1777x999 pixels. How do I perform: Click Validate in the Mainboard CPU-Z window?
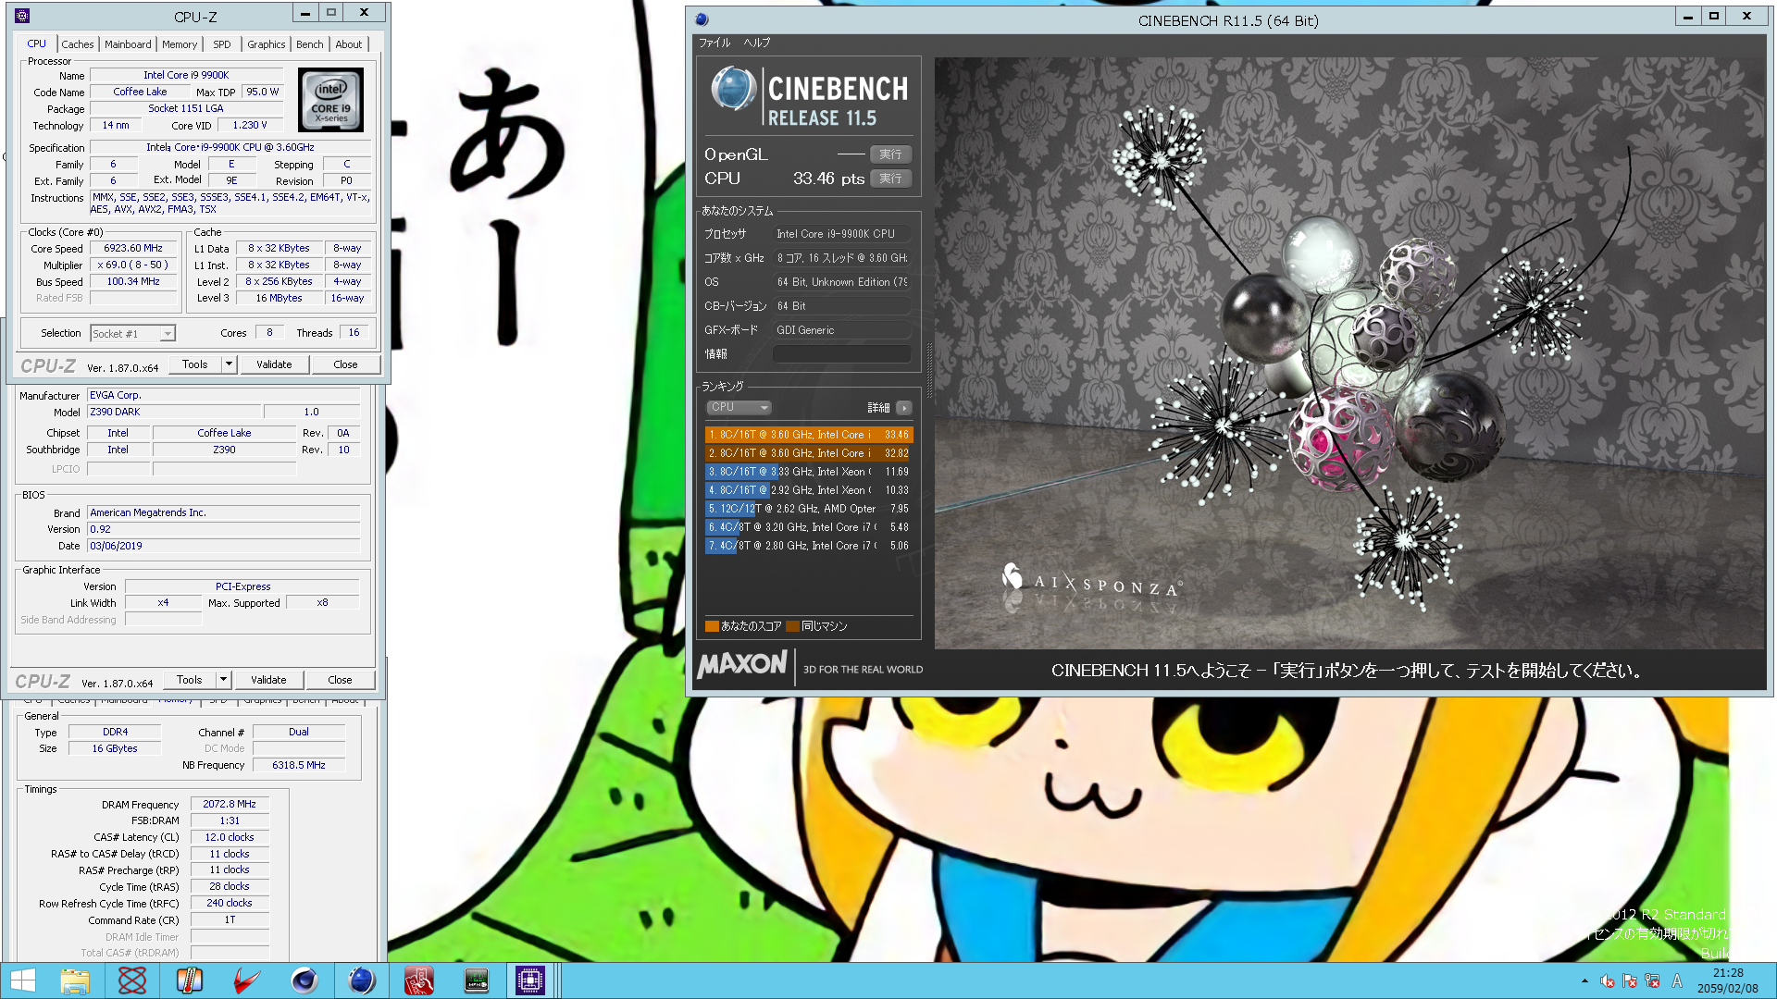[268, 680]
